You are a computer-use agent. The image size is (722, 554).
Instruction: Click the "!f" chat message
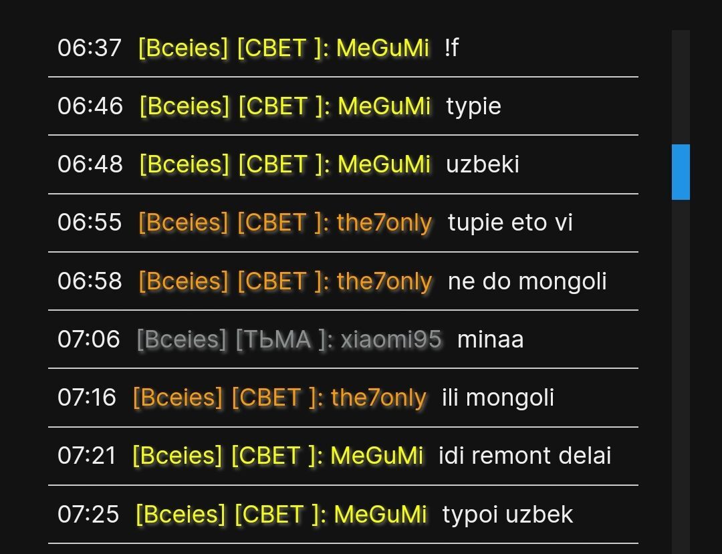point(451,48)
